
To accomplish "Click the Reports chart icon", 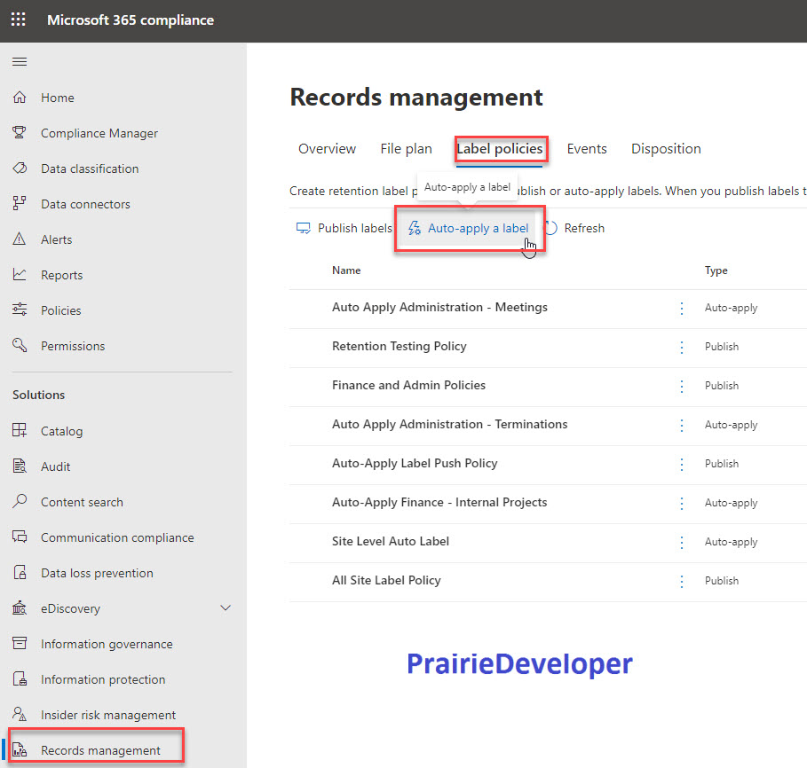I will [x=20, y=275].
